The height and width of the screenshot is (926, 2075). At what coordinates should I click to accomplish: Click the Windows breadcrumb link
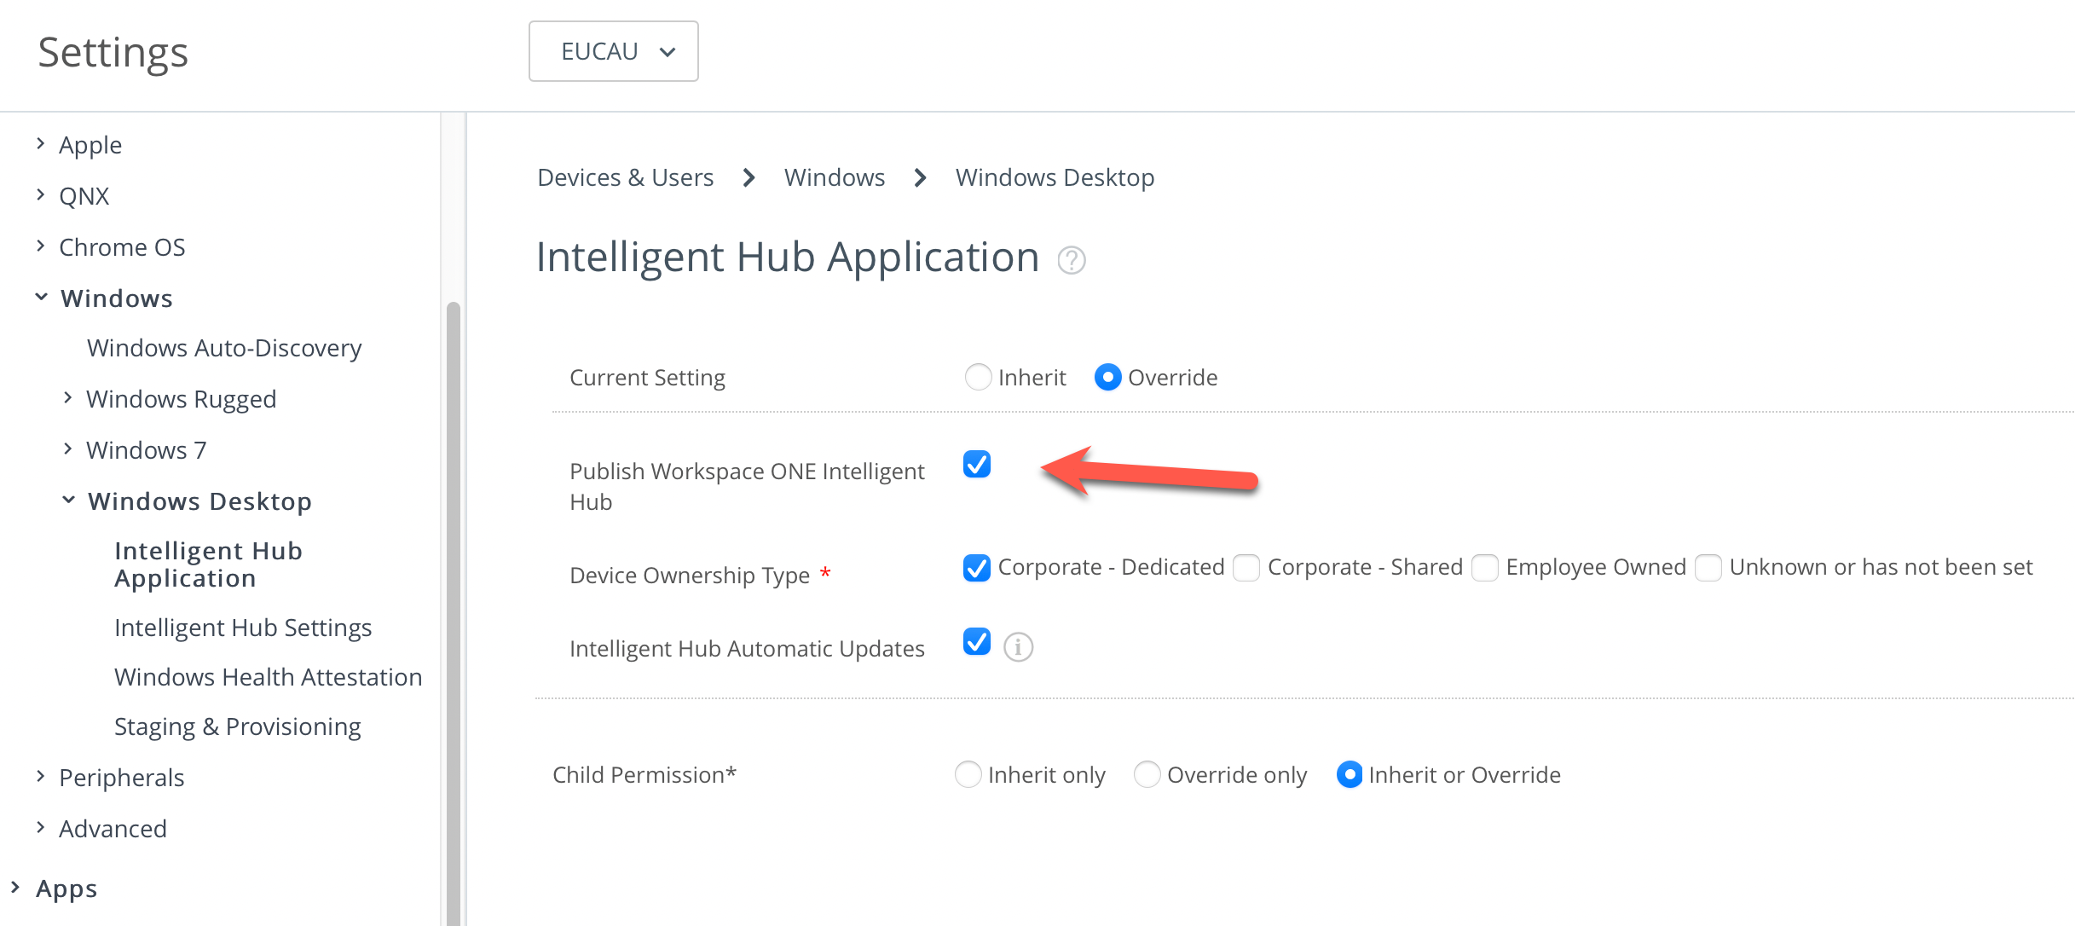tap(834, 177)
